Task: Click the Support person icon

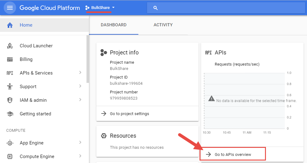Action: [10, 87]
